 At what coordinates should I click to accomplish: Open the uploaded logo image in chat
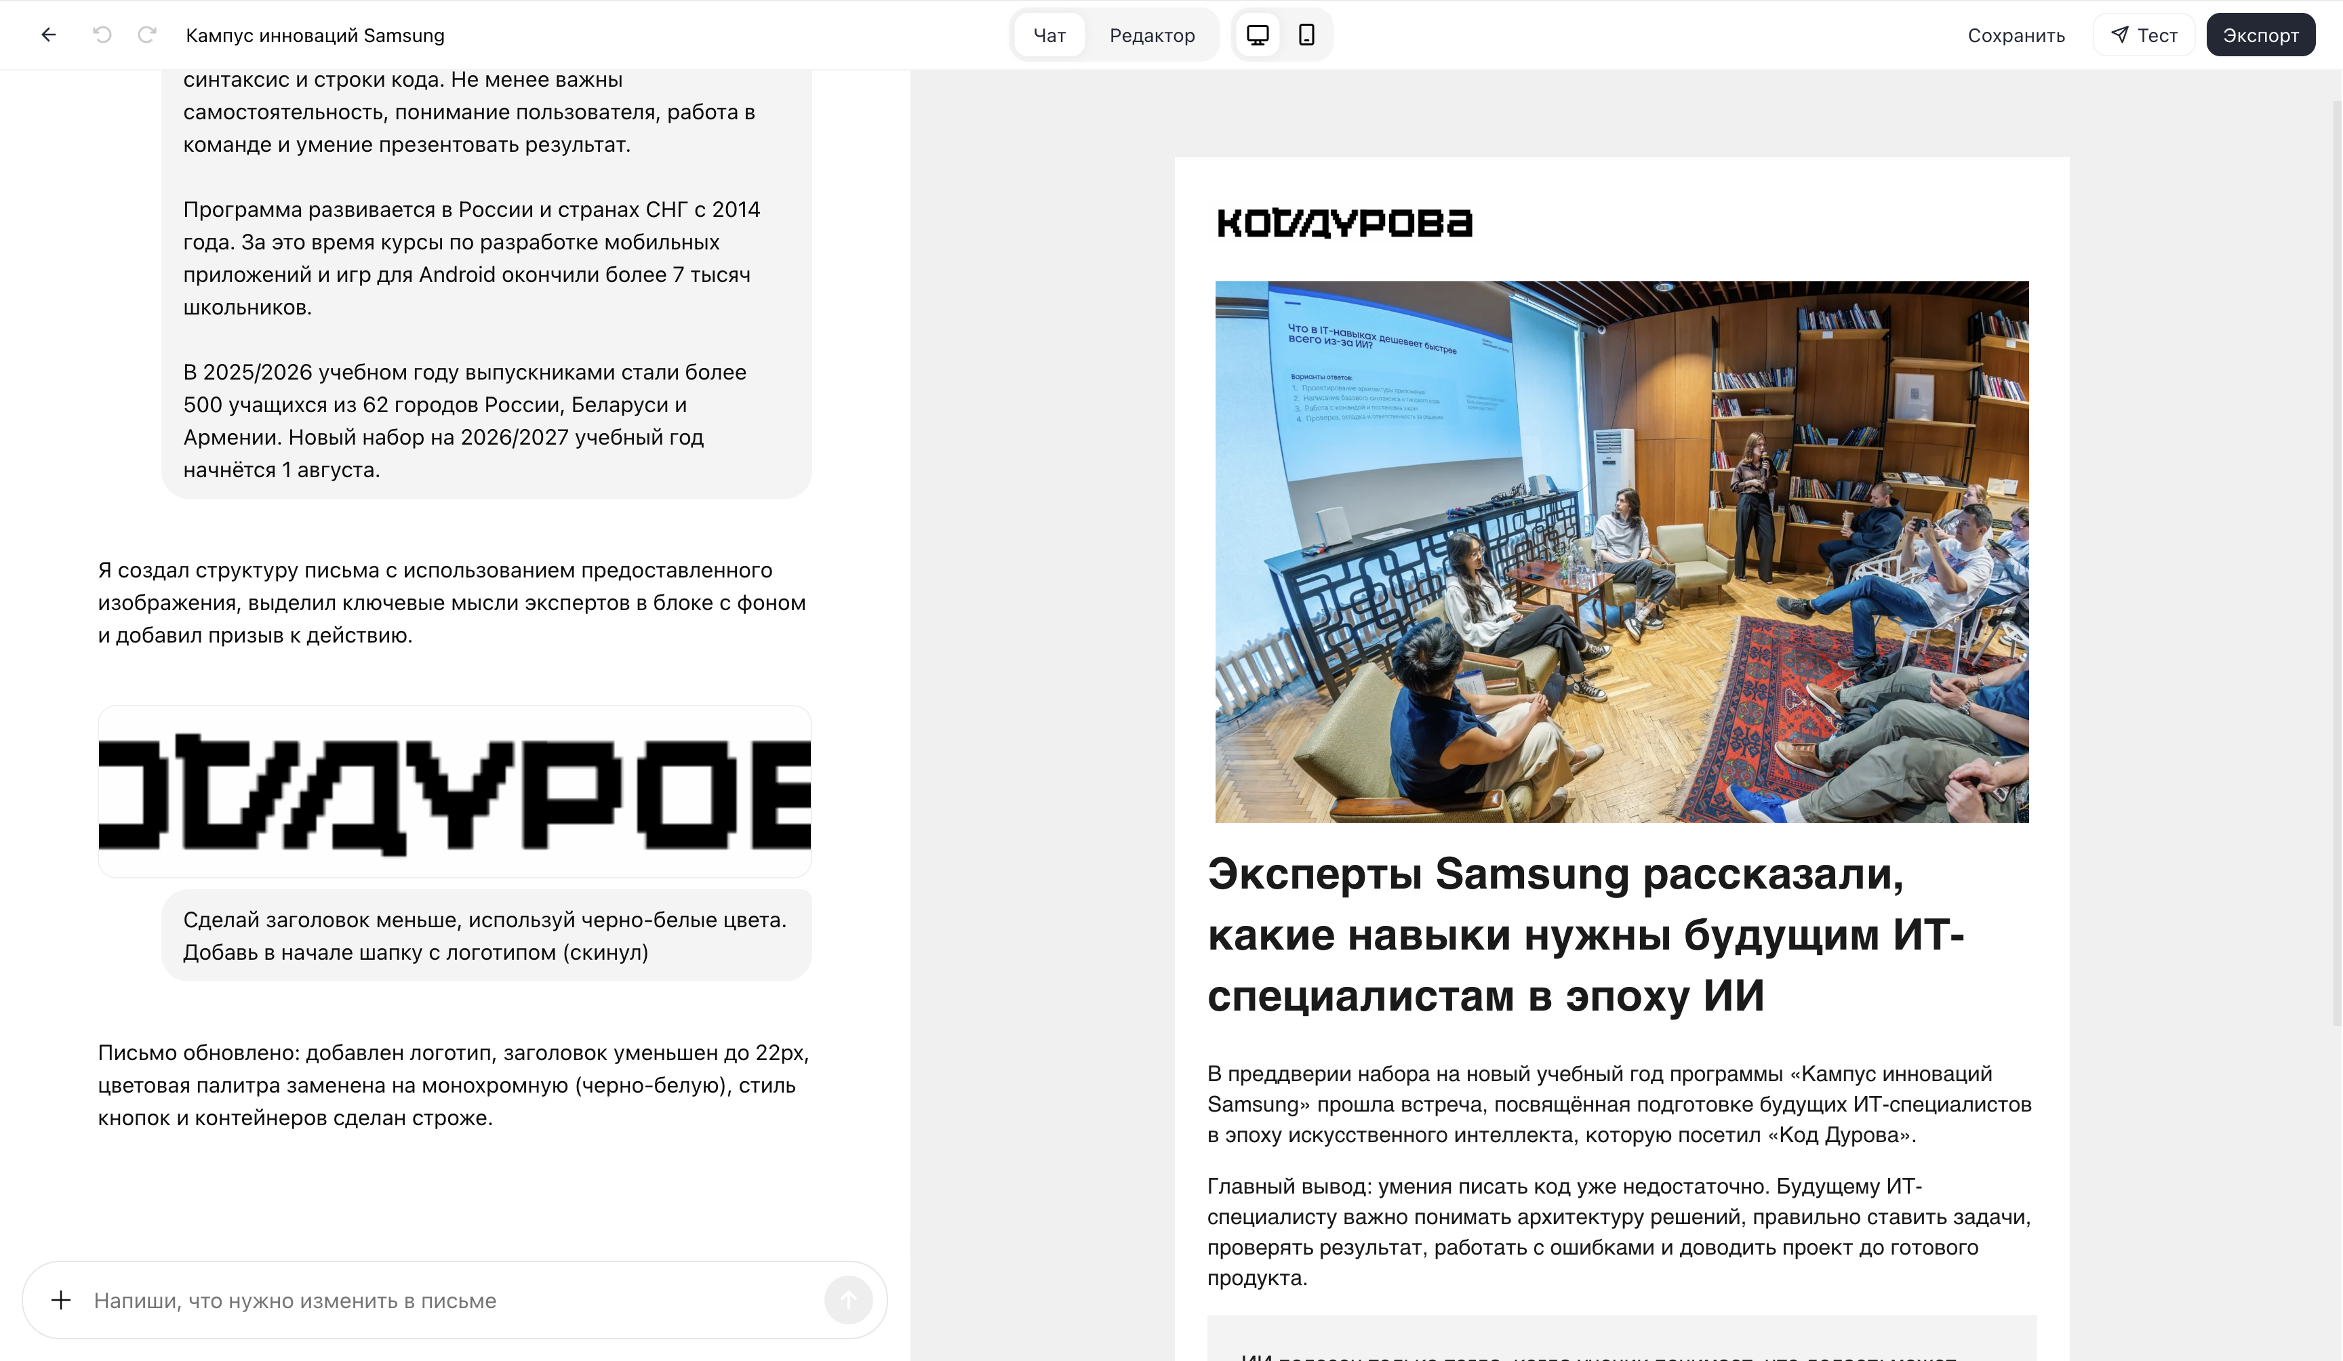pos(455,791)
